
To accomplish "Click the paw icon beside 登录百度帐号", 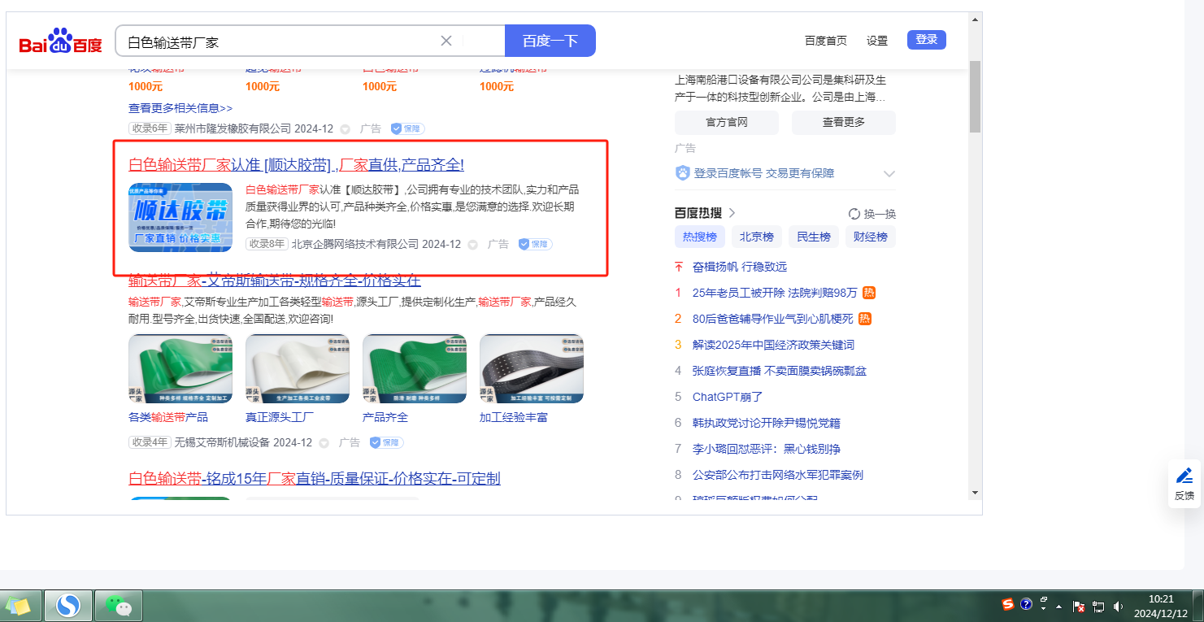I will coord(683,173).
